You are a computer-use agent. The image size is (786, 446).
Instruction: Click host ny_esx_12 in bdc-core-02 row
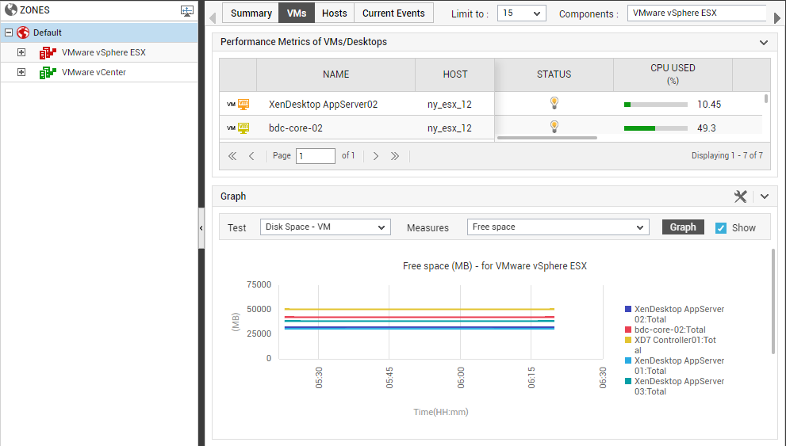(x=450, y=128)
